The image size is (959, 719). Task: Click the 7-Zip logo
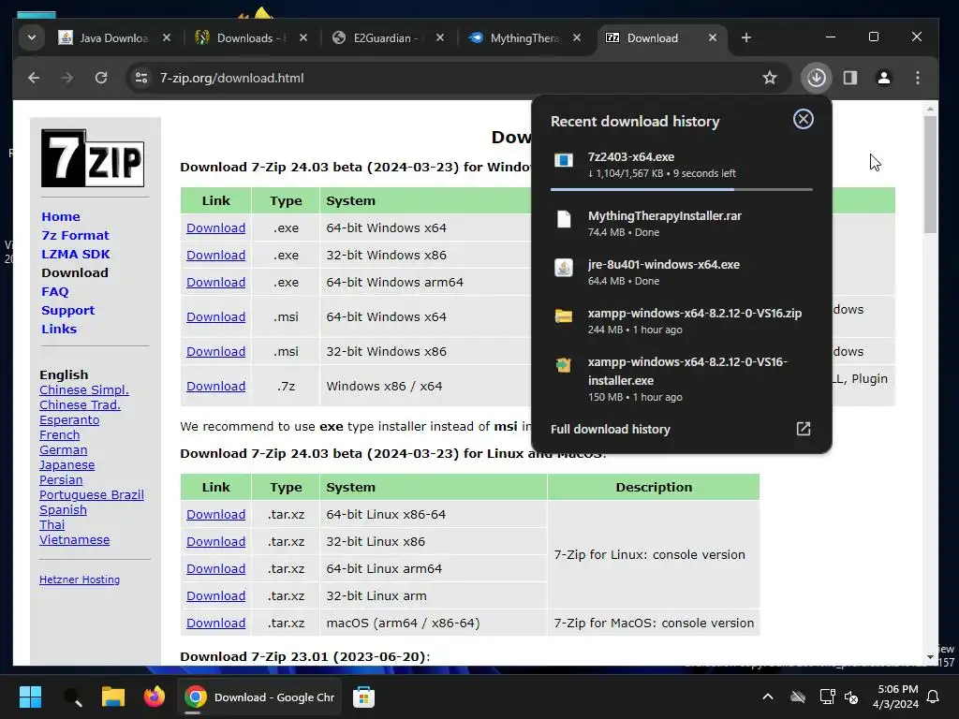click(93, 157)
